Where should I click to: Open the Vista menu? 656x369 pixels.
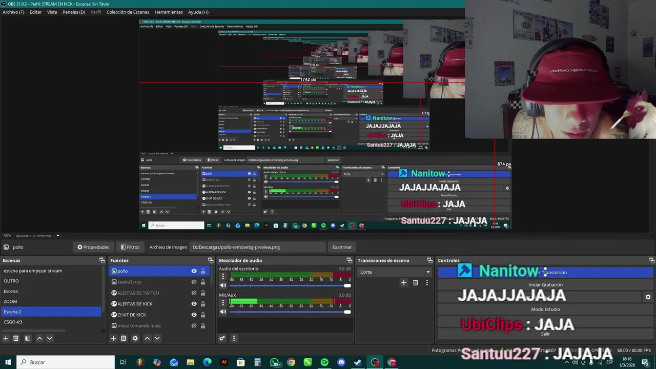click(x=52, y=12)
